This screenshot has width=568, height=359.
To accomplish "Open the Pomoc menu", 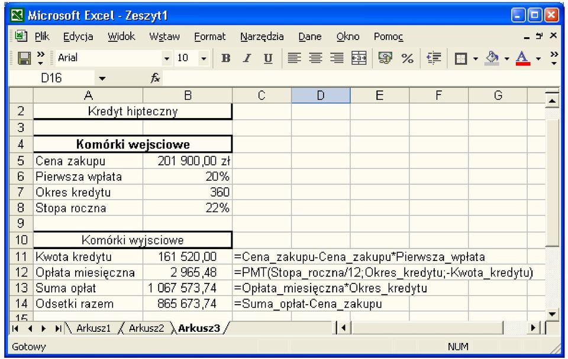I will pos(388,37).
